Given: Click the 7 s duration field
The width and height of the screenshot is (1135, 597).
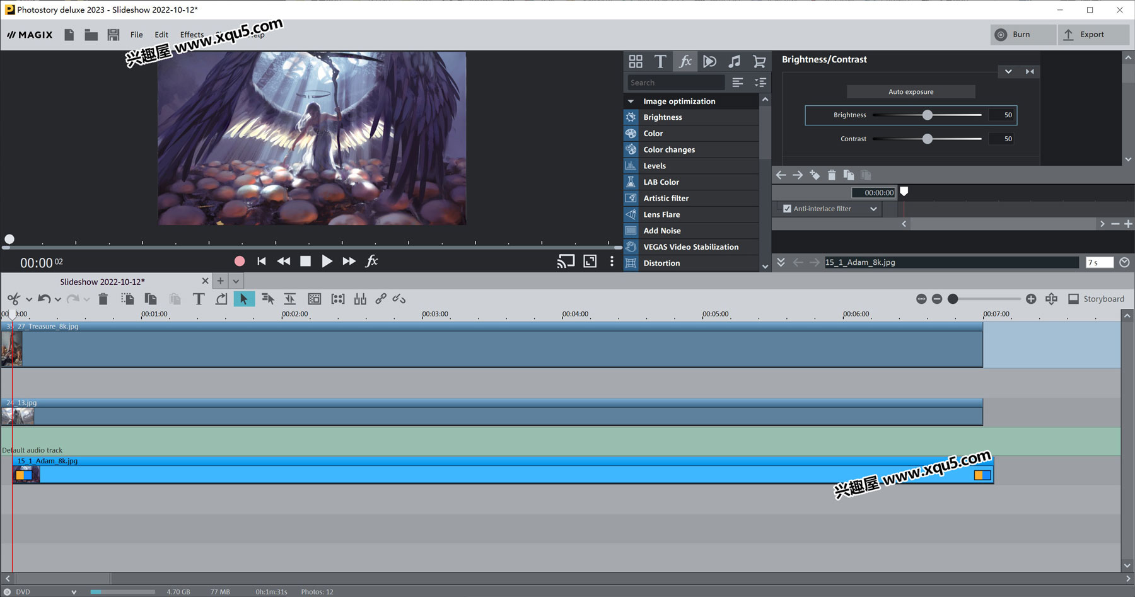Looking at the screenshot, I should pos(1100,262).
